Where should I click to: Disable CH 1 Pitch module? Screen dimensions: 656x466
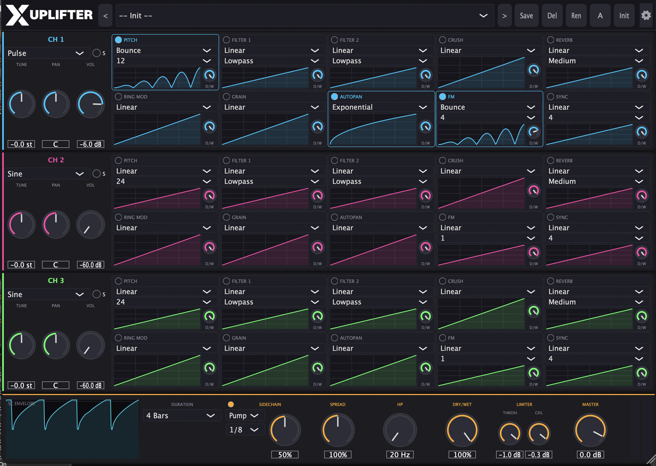tap(118, 40)
